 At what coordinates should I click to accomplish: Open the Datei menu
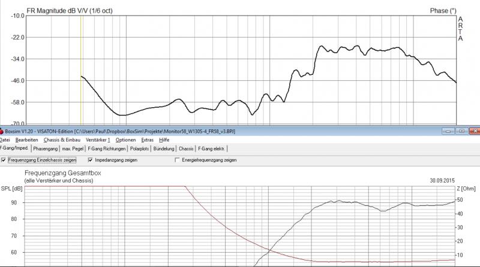5,140
